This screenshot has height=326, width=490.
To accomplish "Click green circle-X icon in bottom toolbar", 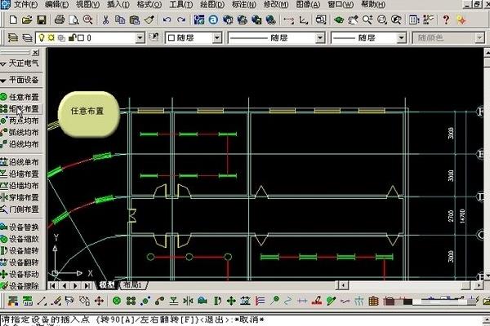I will pos(117,301).
